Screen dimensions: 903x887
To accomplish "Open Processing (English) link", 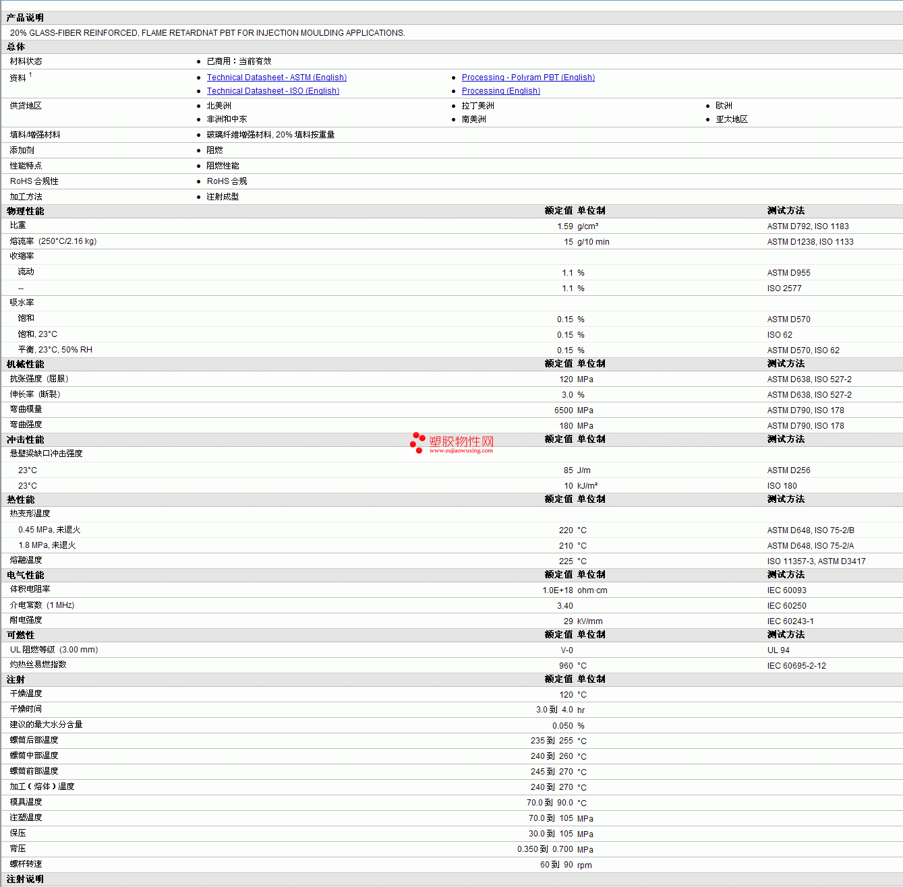I will [x=501, y=91].
